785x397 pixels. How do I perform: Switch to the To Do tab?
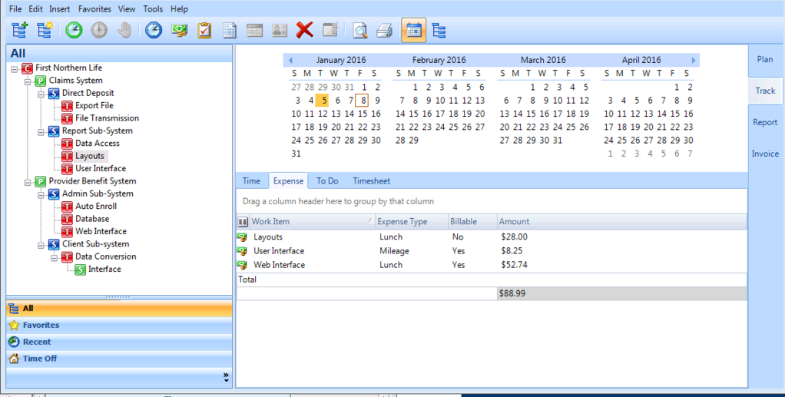[x=327, y=180]
